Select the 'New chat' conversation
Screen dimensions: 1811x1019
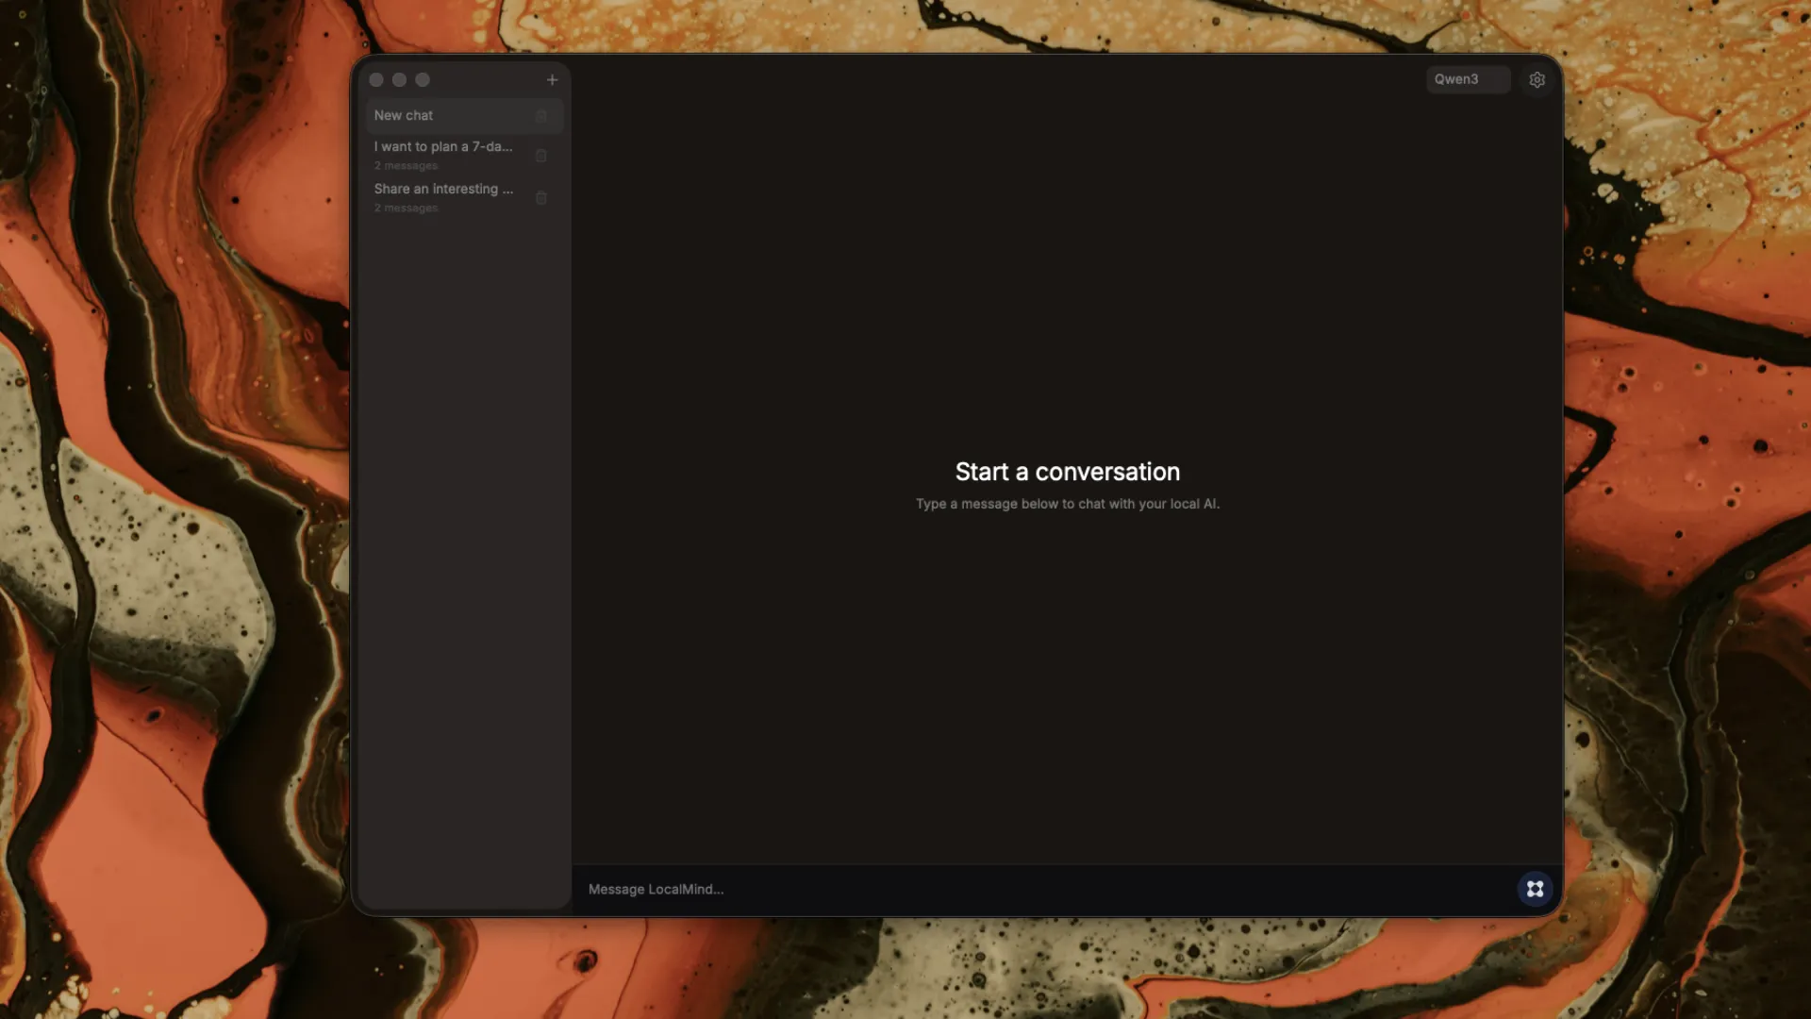(464, 116)
